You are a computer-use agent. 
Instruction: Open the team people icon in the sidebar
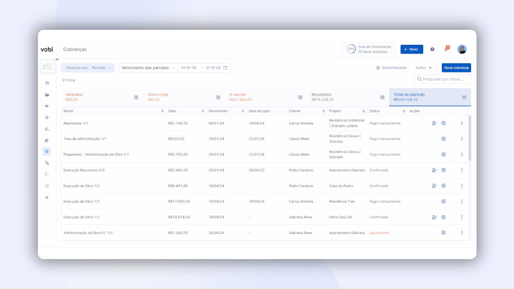pyautogui.click(x=47, y=197)
